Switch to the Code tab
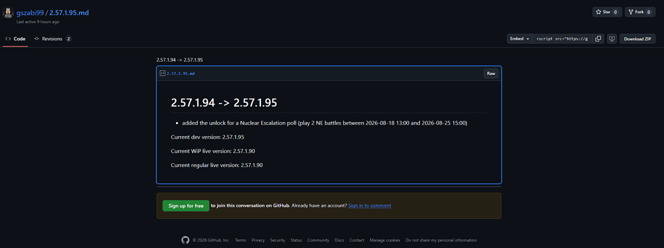The height and width of the screenshot is (248, 664). click(x=15, y=39)
